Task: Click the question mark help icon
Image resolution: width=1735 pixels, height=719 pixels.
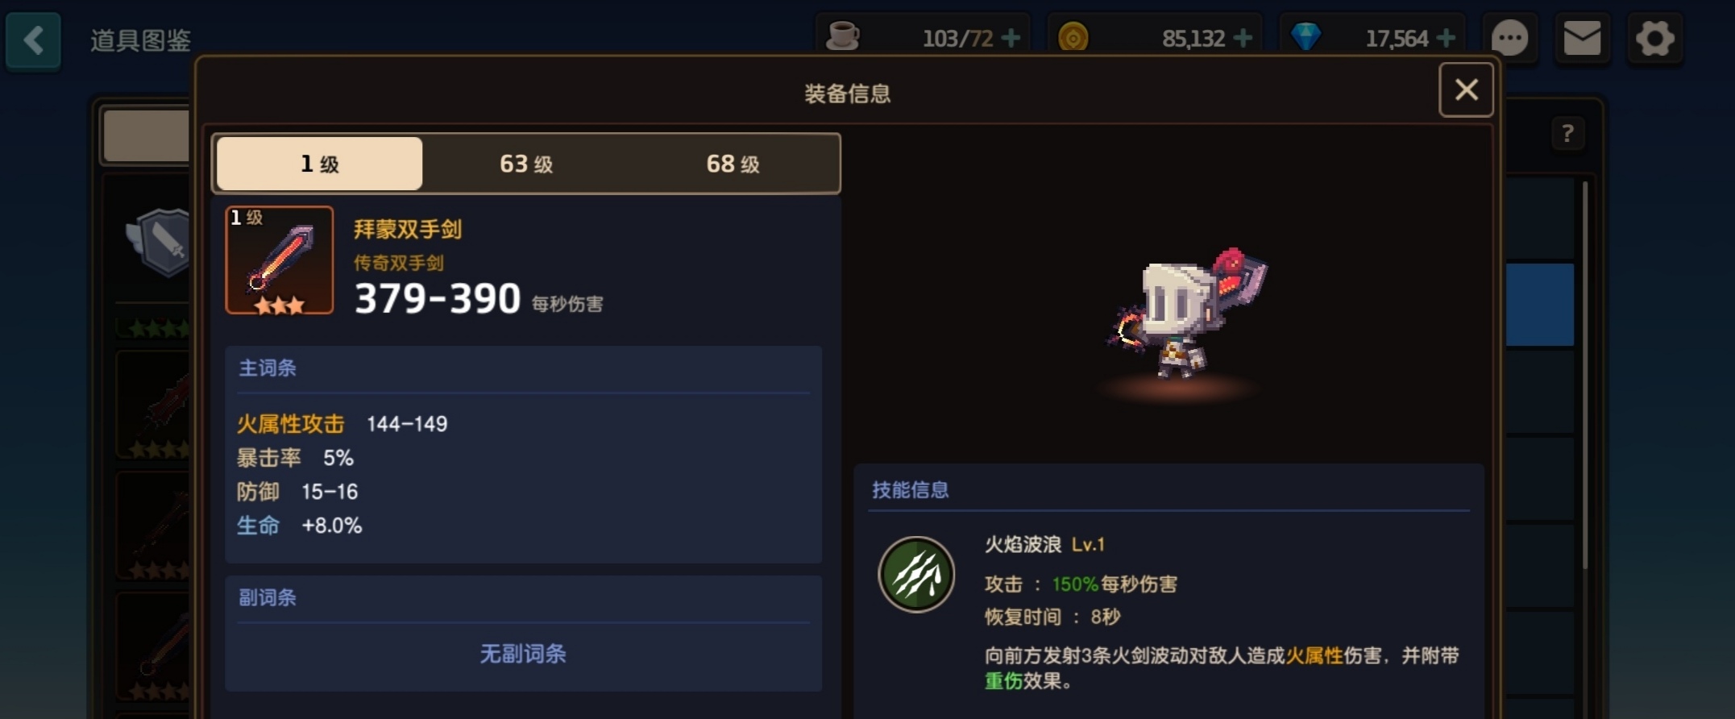Action: click(1567, 133)
